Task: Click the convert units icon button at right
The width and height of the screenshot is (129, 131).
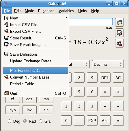Action: 119,43
